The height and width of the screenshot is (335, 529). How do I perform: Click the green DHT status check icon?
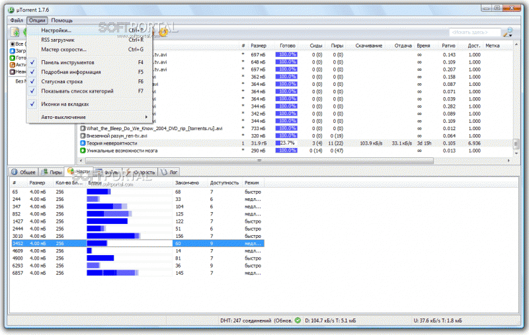[x=298, y=320]
